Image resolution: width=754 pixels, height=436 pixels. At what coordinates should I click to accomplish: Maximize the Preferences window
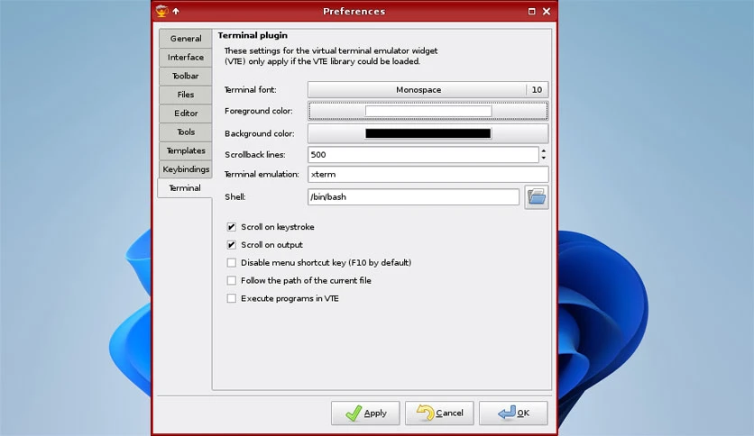[531, 11]
